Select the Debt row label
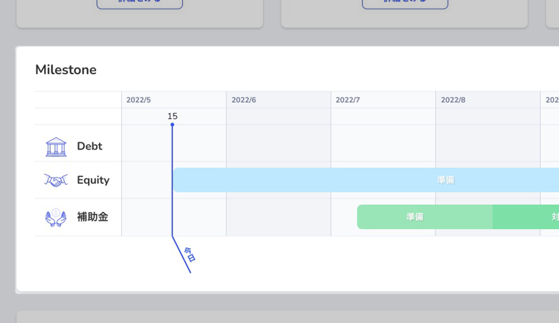This screenshot has height=323, width=559. [90, 146]
